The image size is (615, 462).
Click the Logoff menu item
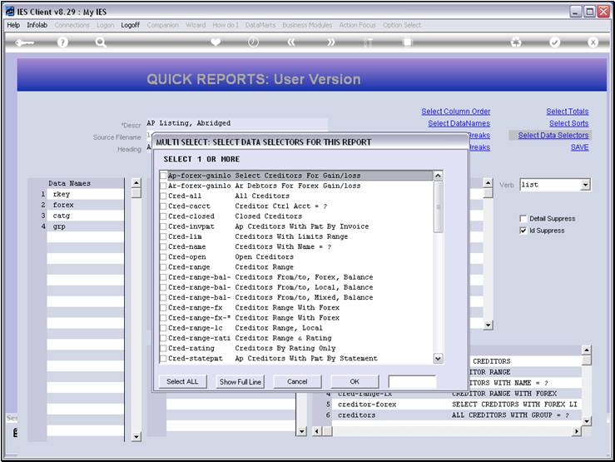pyautogui.click(x=130, y=25)
